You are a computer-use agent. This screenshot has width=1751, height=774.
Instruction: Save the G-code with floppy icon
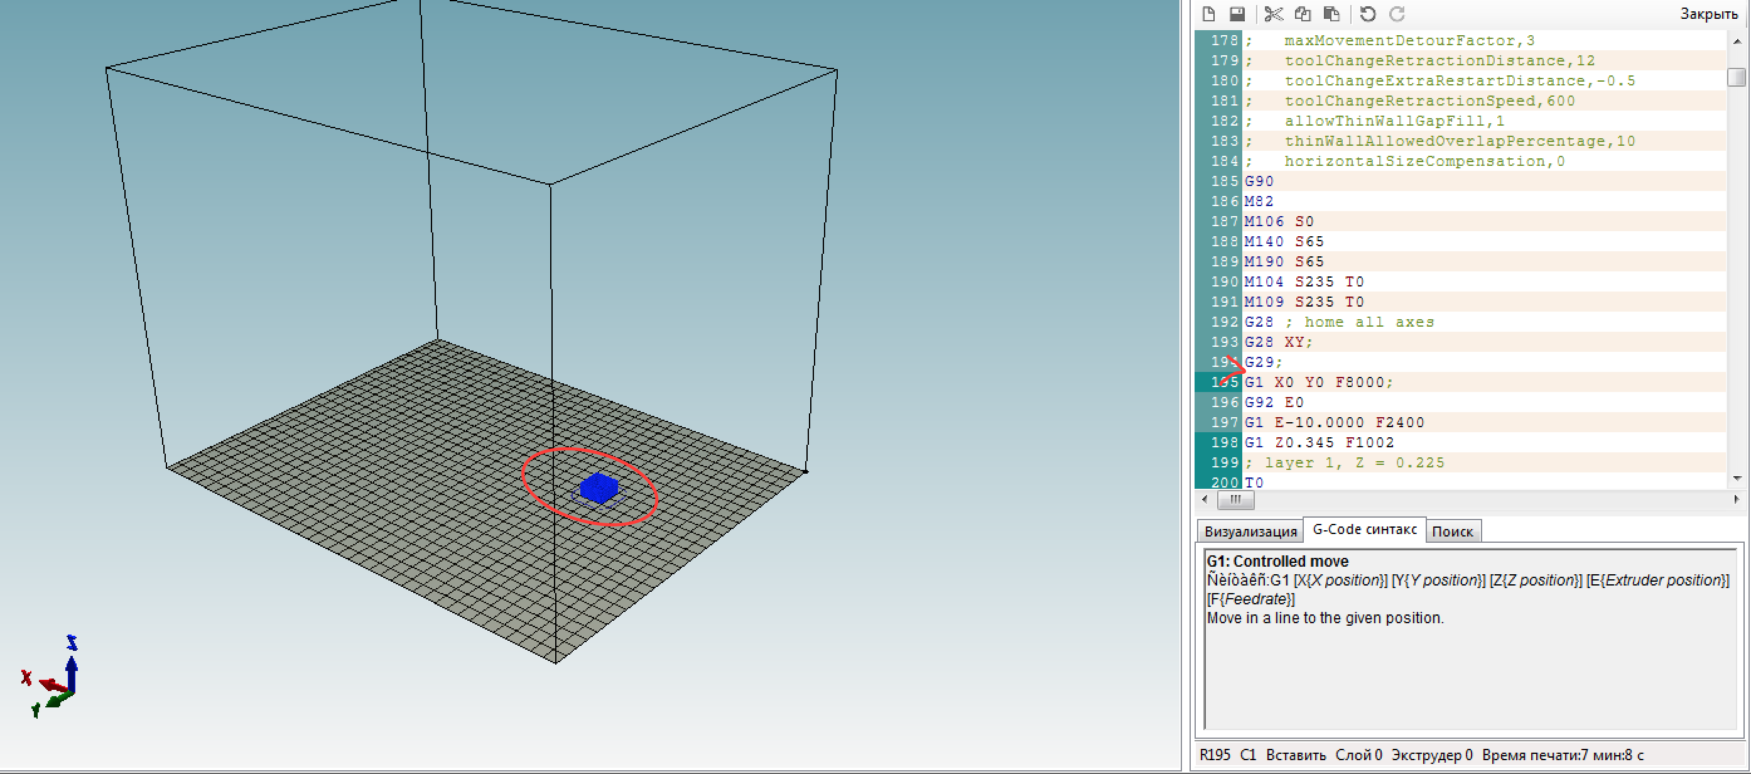coord(1237,14)
